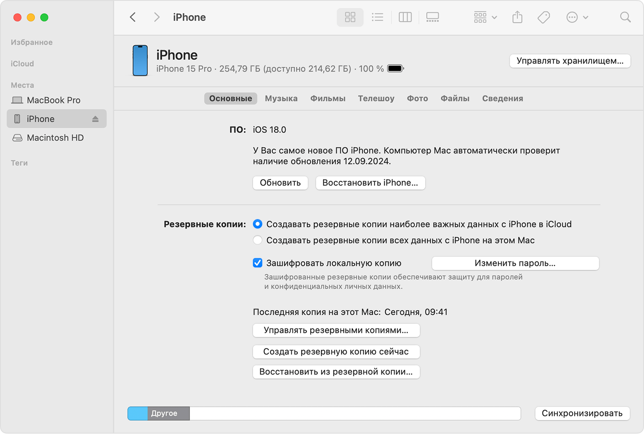Open the Телешоу tab
The height and width of the screenshot is (434, 644).
point(376,99)
